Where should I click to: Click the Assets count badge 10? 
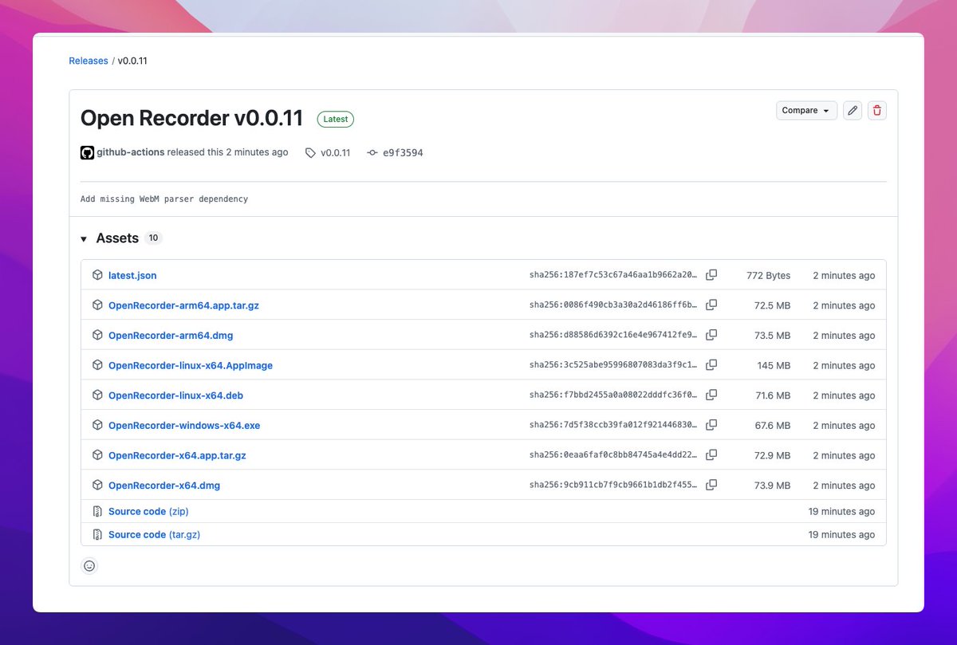(153, 238)
